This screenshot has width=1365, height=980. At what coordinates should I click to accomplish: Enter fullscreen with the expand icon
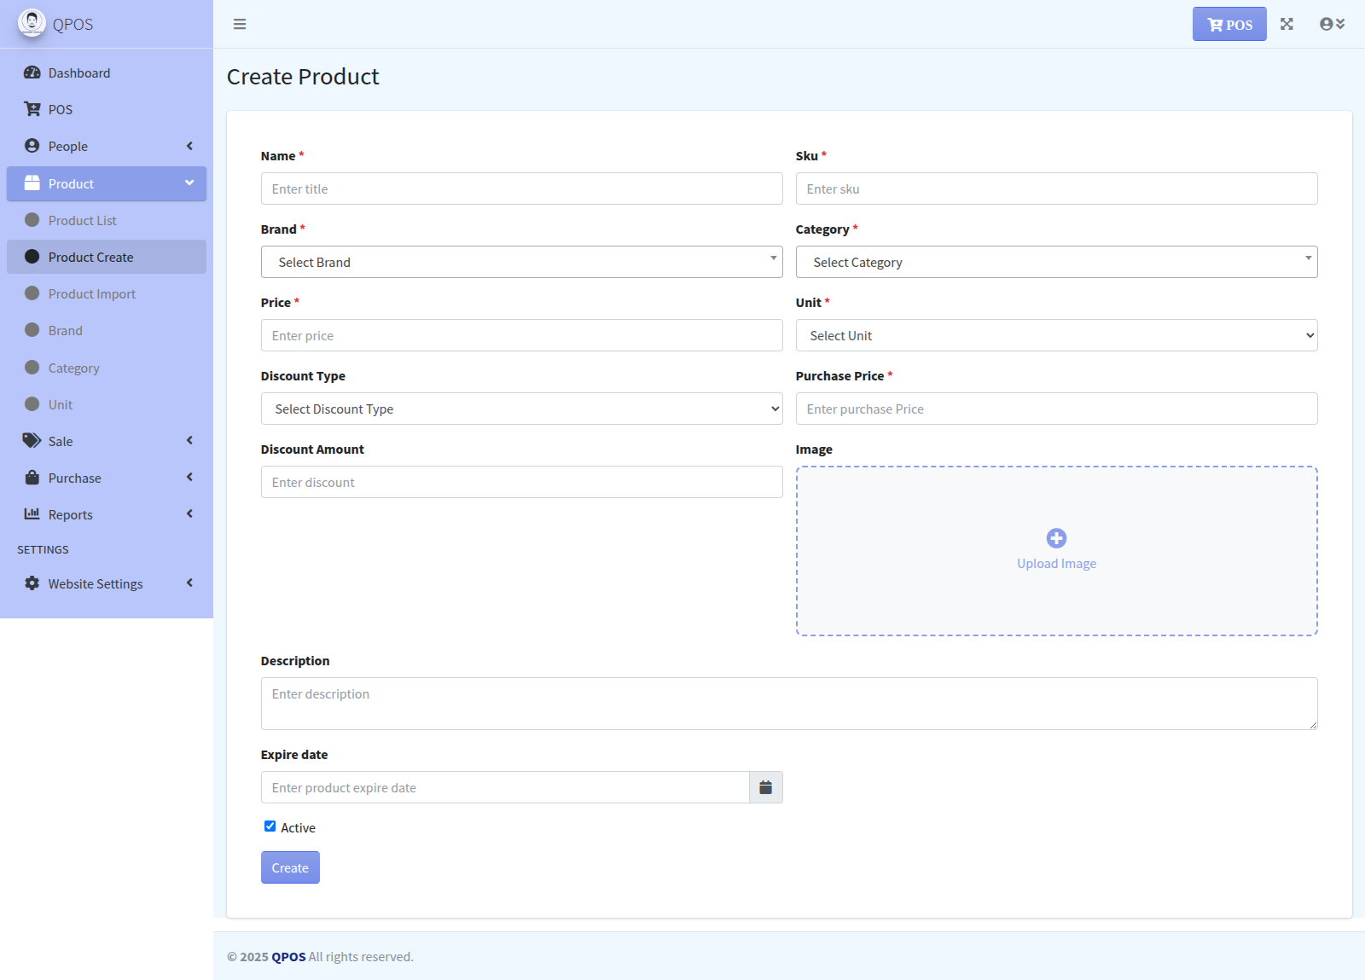click(x=1287, y=24)
